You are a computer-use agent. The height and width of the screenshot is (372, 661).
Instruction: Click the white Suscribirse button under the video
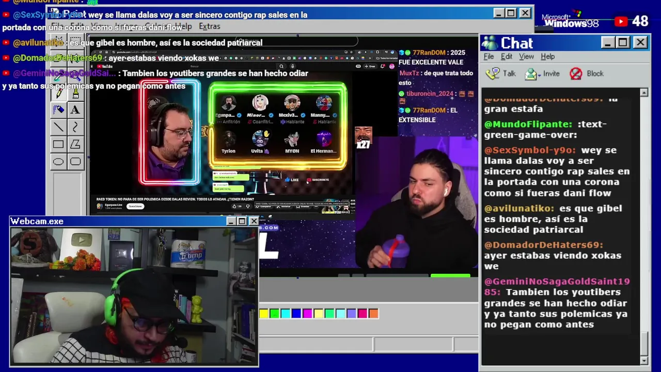click(x=135, y=206)
